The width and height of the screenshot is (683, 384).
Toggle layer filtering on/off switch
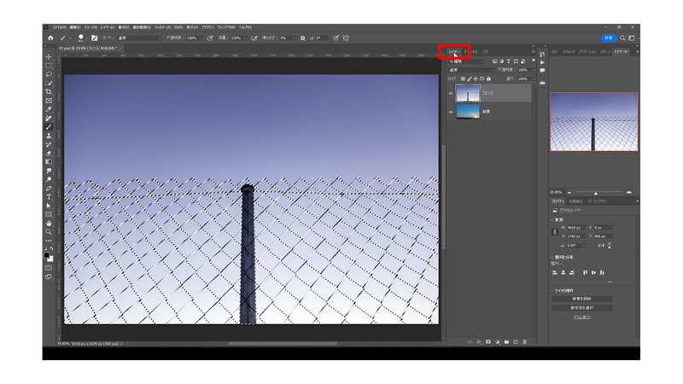tap(533, 61)
